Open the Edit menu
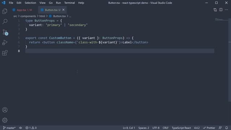This screenshot has height=130, width=231. pos(19,3)
